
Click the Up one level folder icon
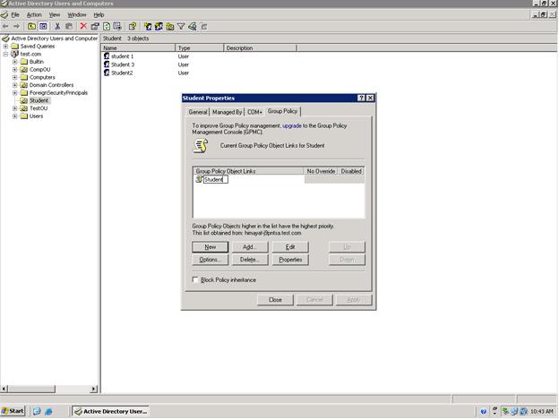click(31, 26)
